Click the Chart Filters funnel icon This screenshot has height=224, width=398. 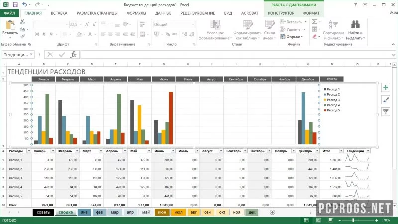[x=385, y=112]
